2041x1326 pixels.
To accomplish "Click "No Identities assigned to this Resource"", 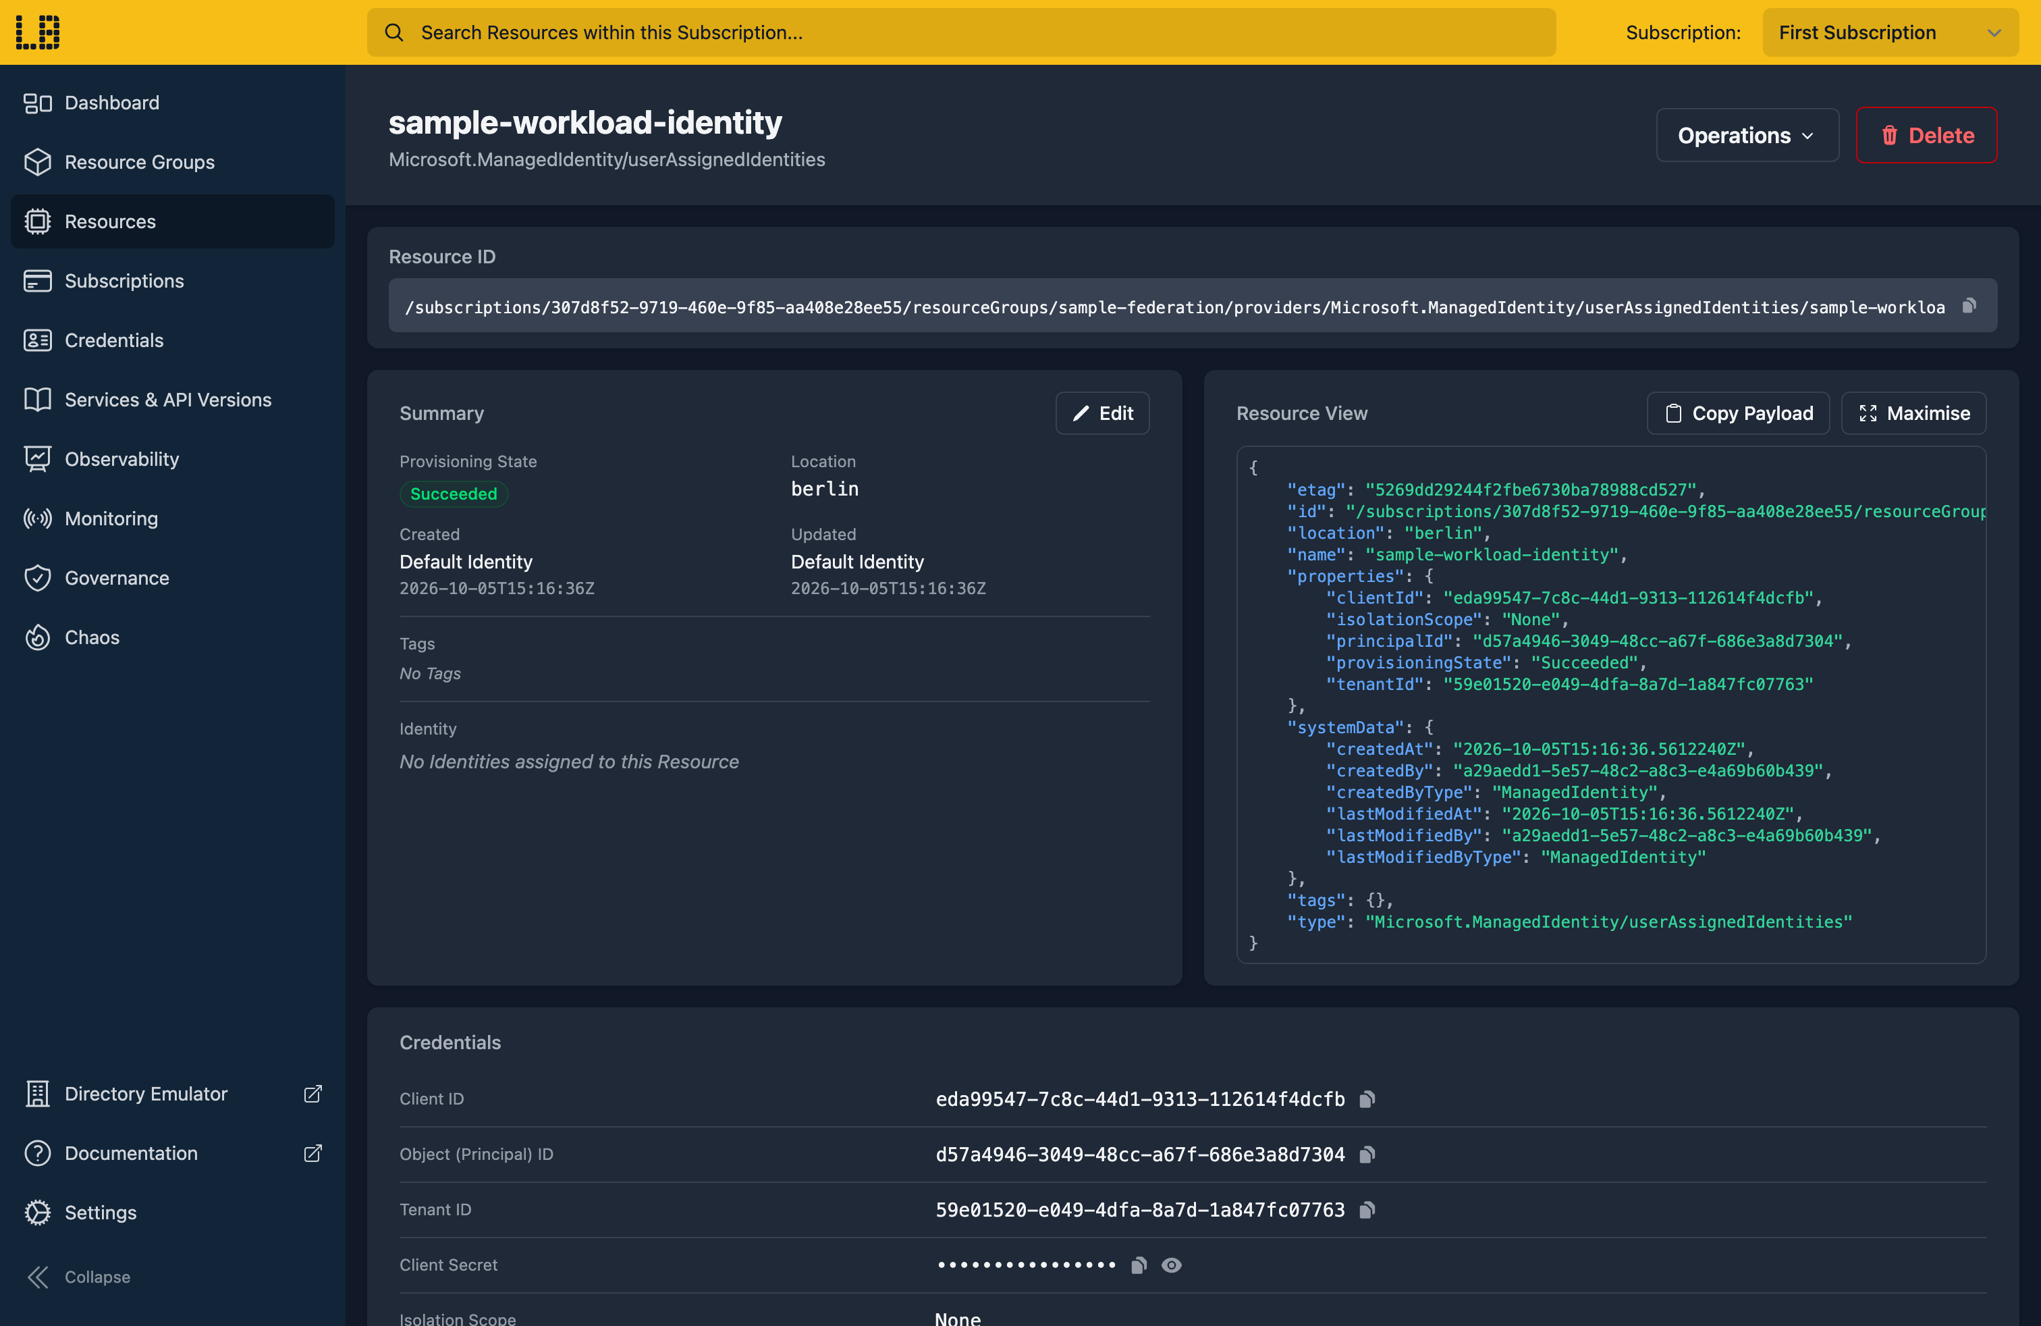I will pyautogui.click(x=568, y=762).
